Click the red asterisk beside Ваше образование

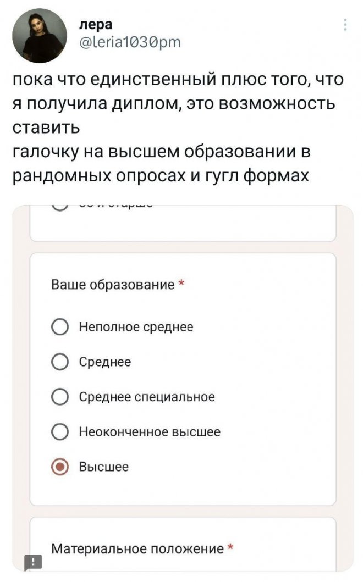[181, 284]
